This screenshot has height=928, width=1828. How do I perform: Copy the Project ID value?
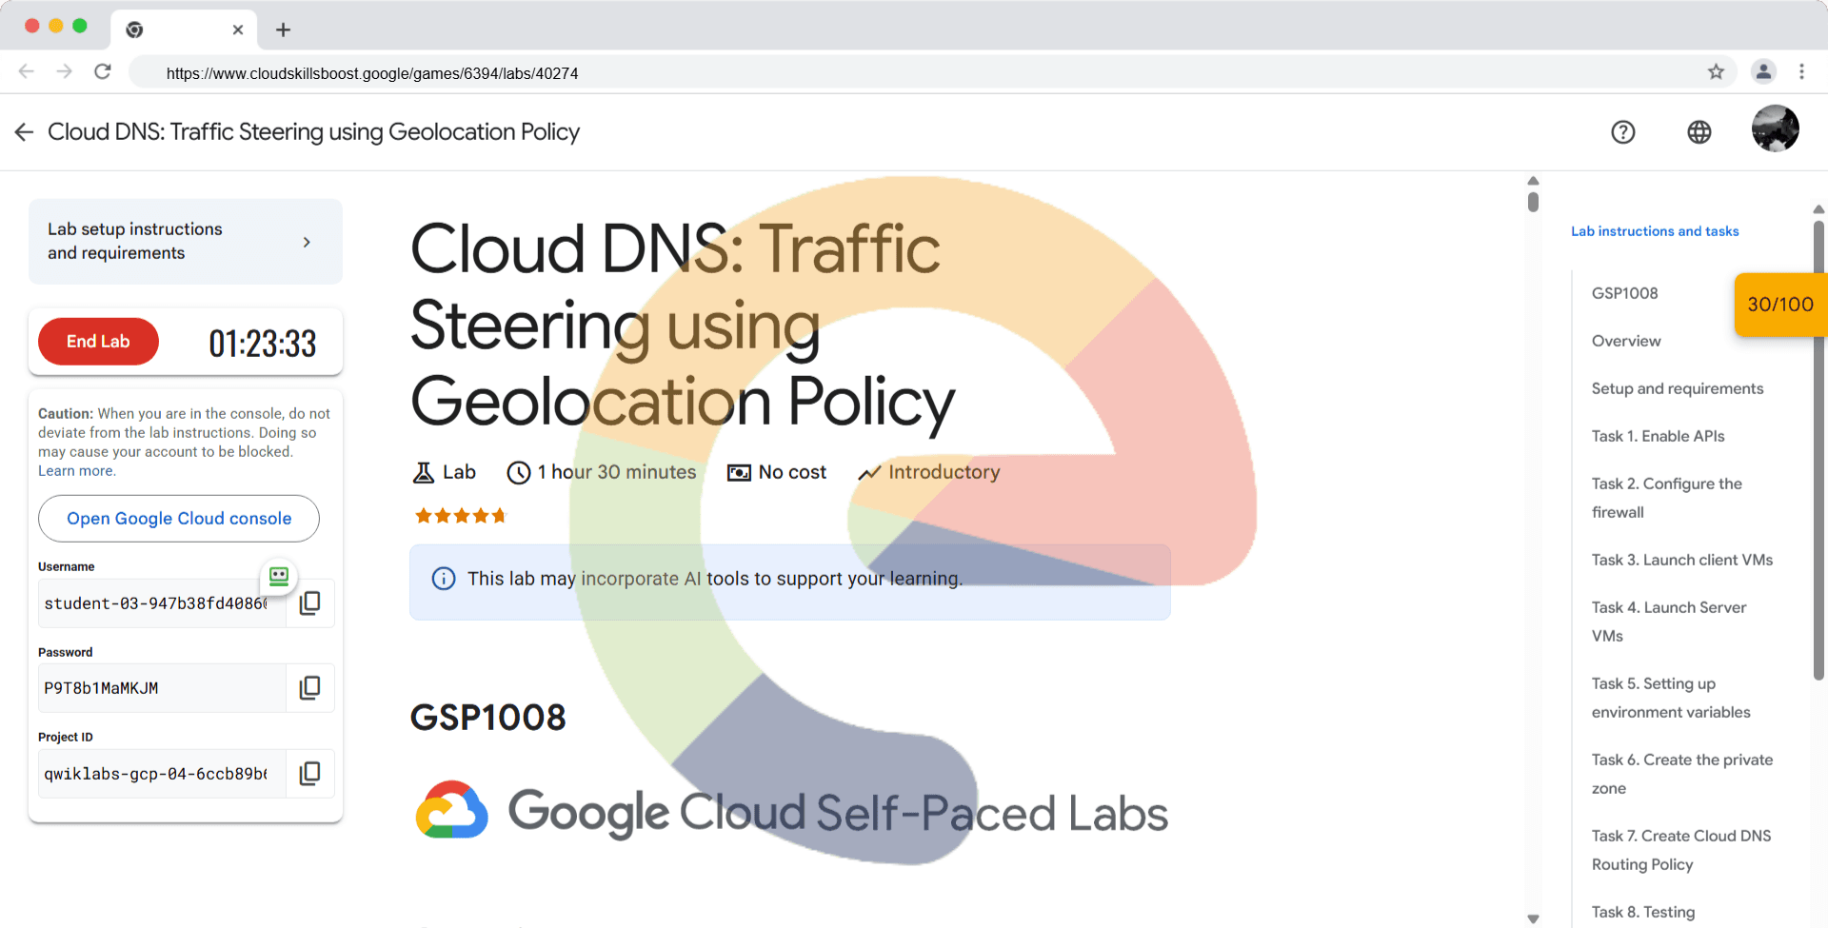(x=310, y=773)
